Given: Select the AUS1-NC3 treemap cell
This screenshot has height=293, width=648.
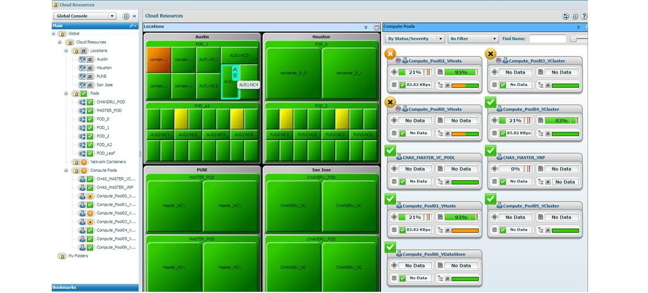Looking at the screenshot, I should (x=239, y=55).
